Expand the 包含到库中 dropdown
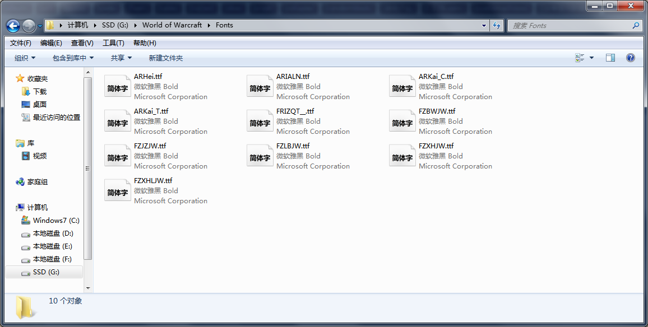The width and height of the screenshot is (648, 327). (73, 58)
